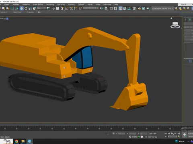This screenshot has height=144, width=193.
Task: Click the large Set Key plus button
Action: tap(185, 135)
